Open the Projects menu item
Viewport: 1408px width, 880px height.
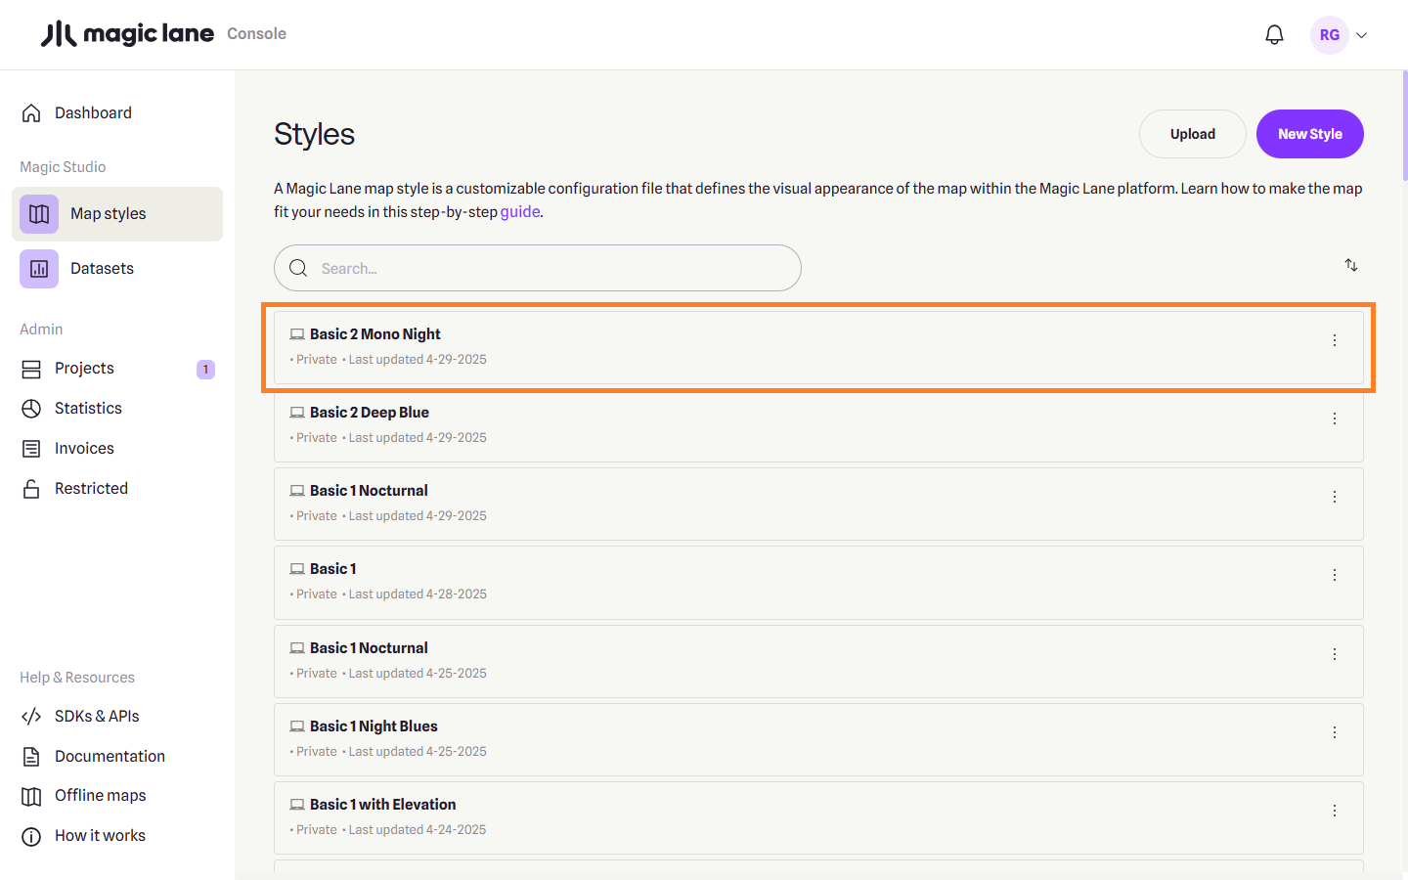click(84, 368)
